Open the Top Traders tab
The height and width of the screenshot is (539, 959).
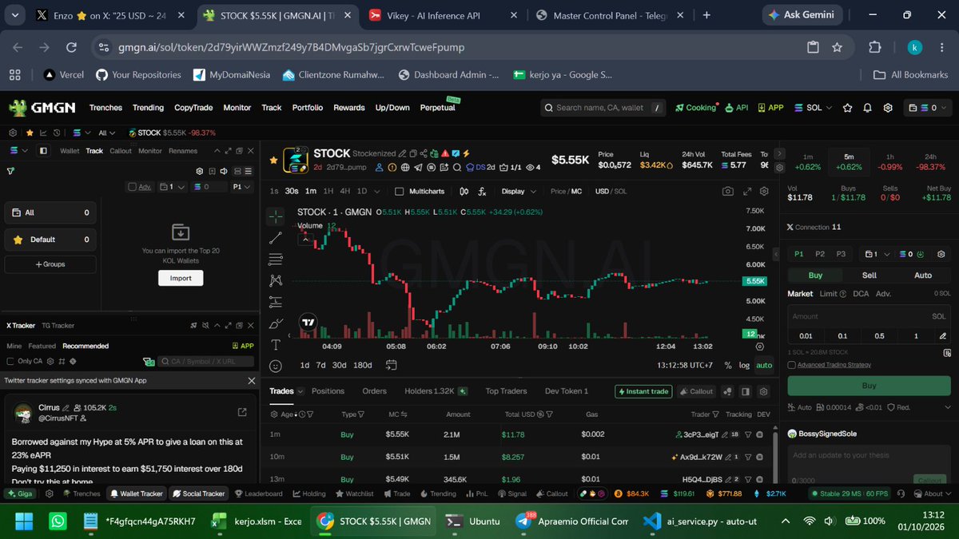point(506,391)
